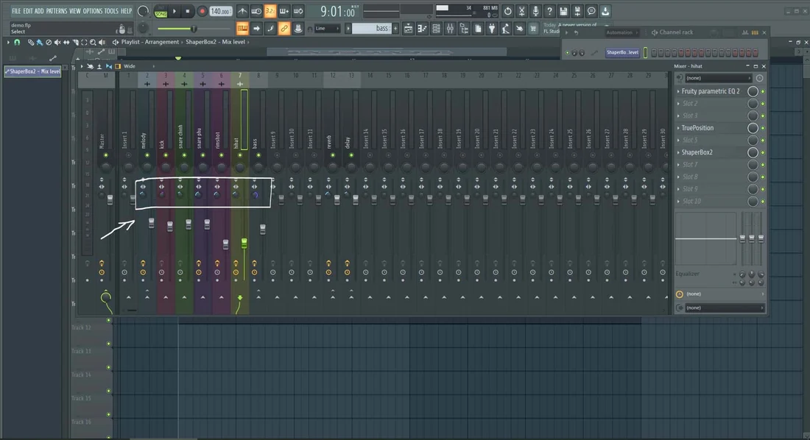Open the VIEW menu

pyautogui.click(x=75, y=11)
